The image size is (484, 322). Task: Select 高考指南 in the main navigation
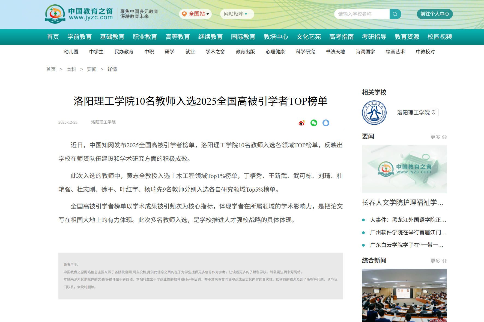341,37
